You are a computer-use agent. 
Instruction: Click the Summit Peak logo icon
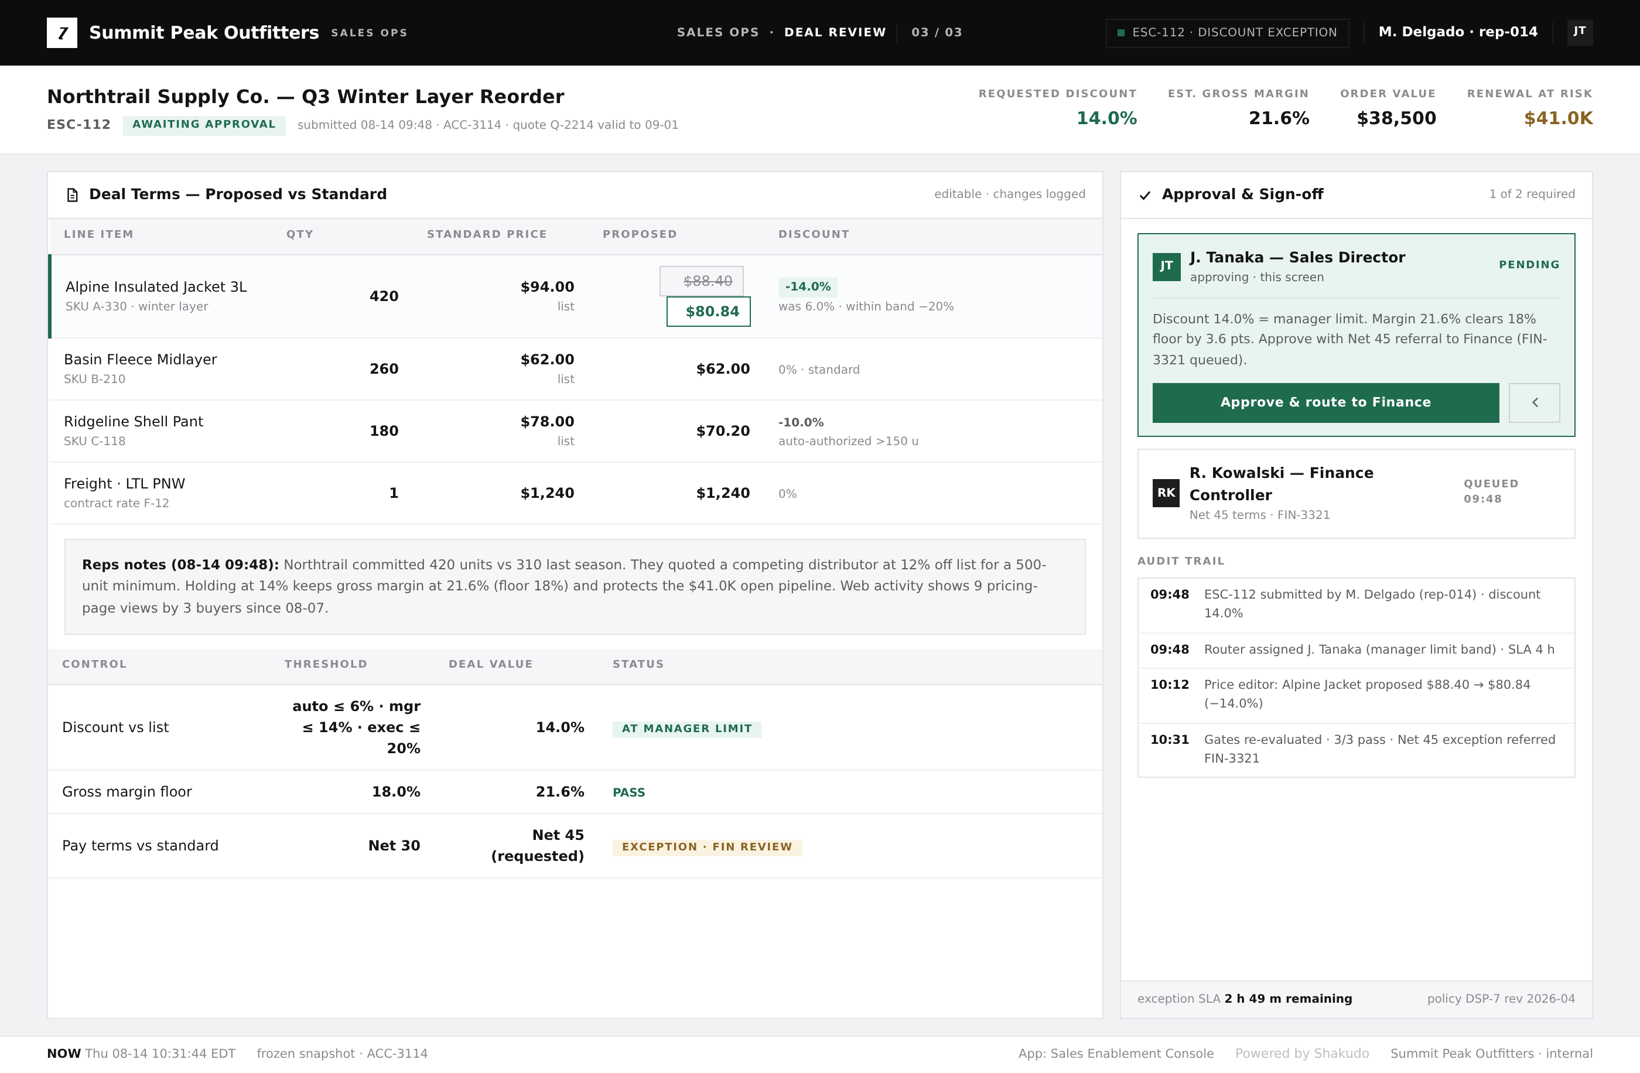[62, 32]
